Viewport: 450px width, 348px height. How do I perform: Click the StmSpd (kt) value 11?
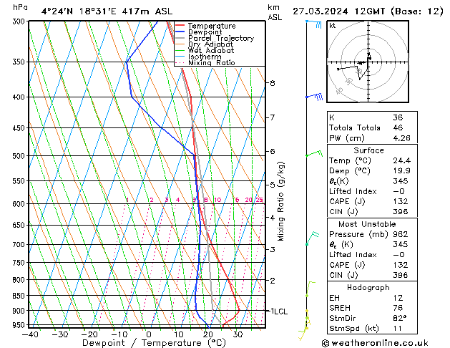[x=398, y=329]
